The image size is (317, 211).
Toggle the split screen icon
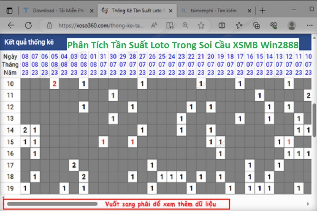tap(222, 25)
